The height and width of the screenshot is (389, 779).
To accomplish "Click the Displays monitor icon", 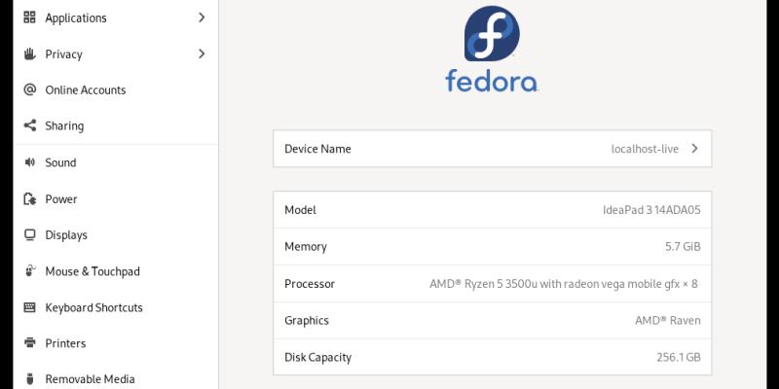I will 29,234.
